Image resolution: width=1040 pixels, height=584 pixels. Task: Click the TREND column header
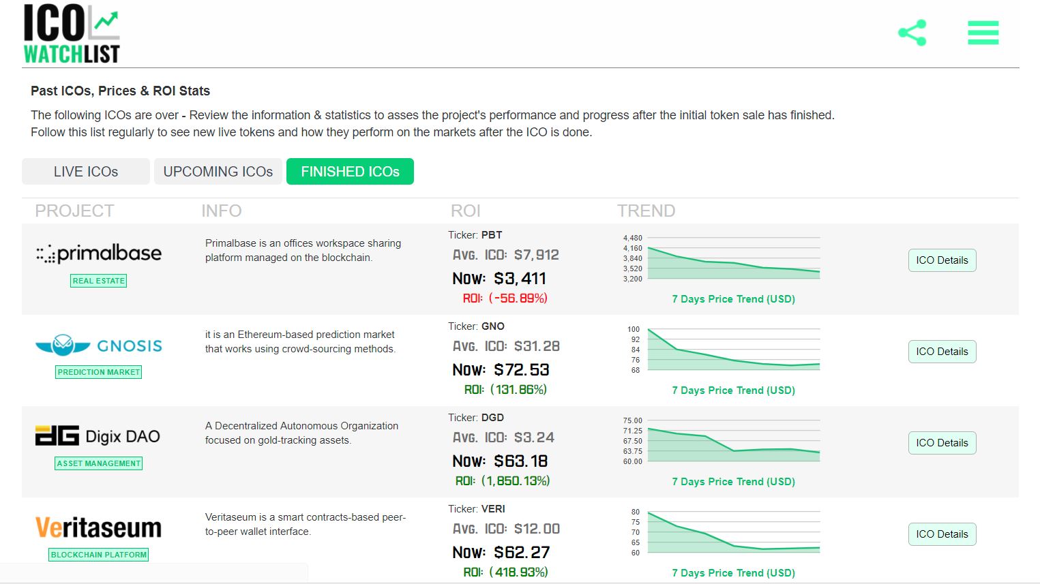[x=646, y=211]
